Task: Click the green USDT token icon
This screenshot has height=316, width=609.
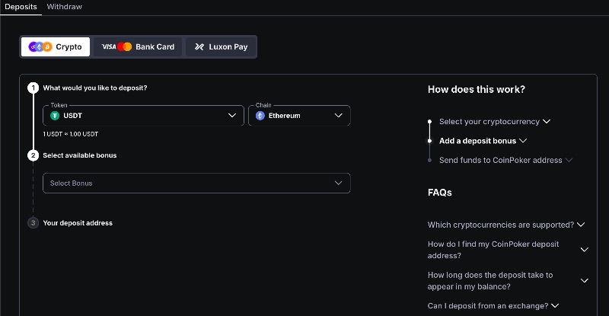Action: (55, 116)
